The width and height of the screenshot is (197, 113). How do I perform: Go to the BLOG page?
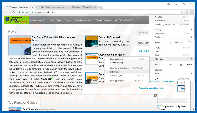(59, 20)
